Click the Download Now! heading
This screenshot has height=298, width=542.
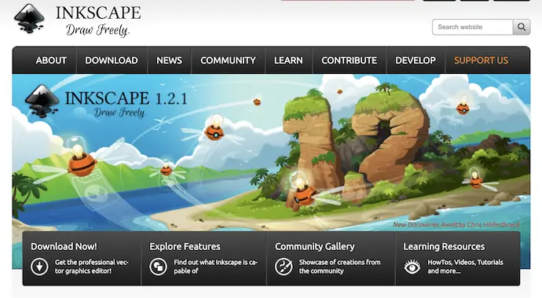point(64,246)
